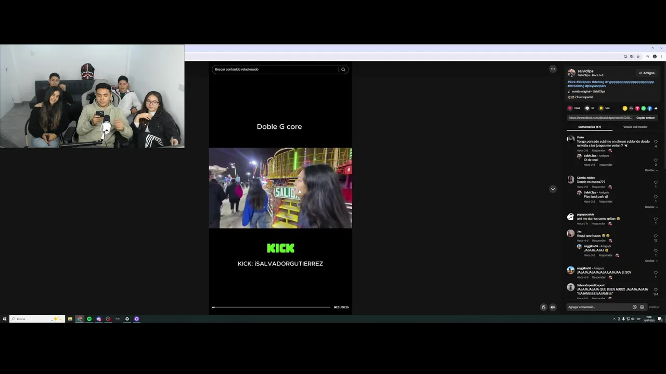Reply to Jaz comment with 'Responder'
The height and width of the screenshot is (374, 666).
click(x=598, y=241)
